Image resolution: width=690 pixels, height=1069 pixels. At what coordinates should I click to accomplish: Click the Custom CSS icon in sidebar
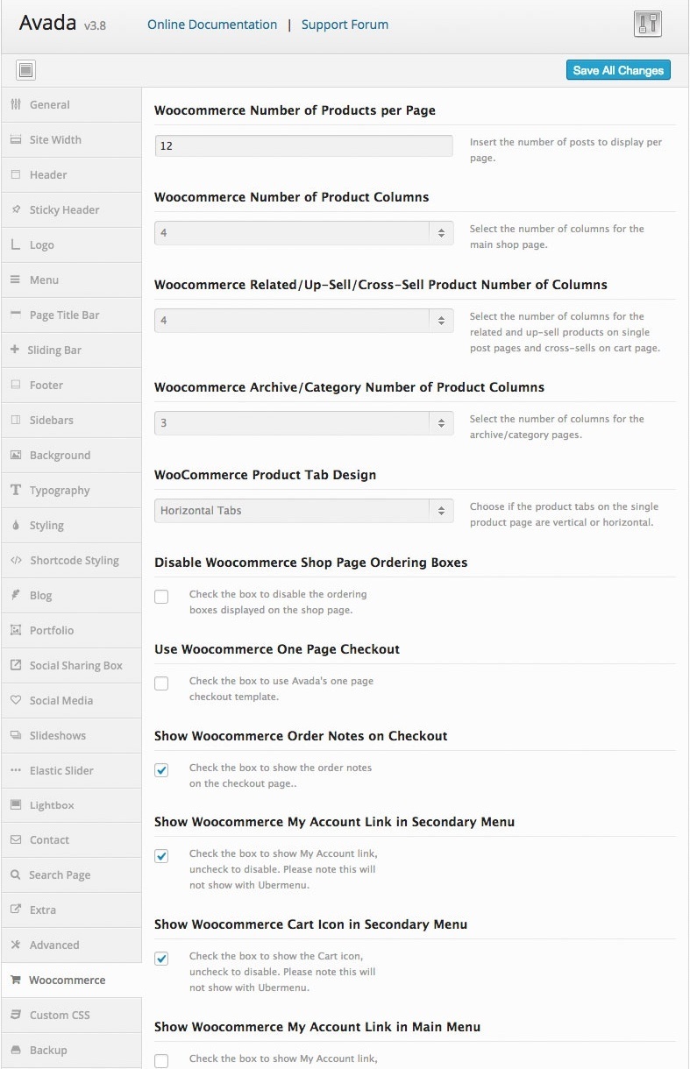point(16,1015)
